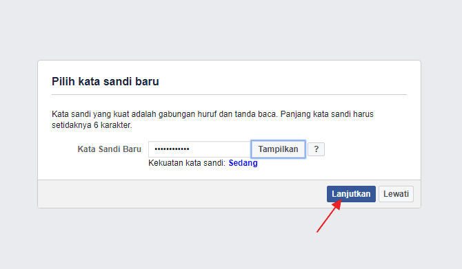
Task: Click the Kekuatan kata sandi label
Action: [x=187, y=163]
